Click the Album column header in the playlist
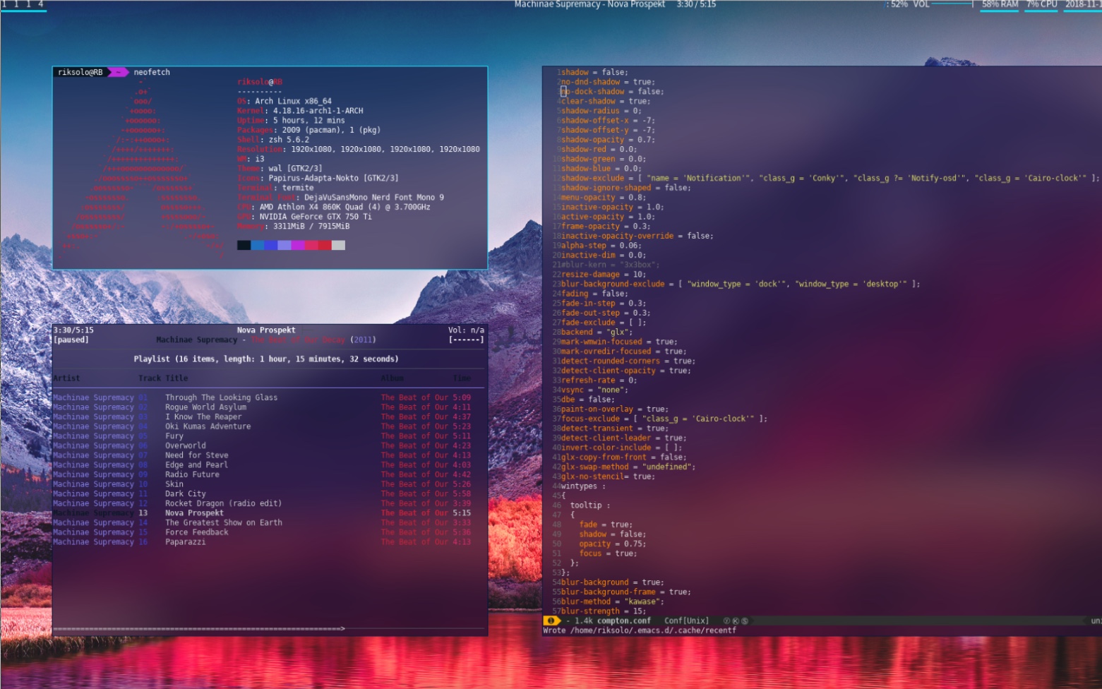Screen dimensions: 1102x689 pyautogui.click(x=392, y=378)
